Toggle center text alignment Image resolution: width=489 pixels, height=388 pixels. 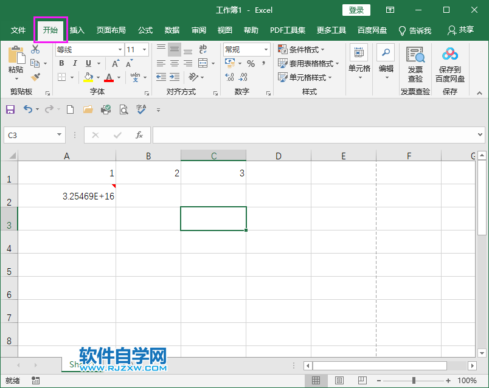(x=174, y=63)
